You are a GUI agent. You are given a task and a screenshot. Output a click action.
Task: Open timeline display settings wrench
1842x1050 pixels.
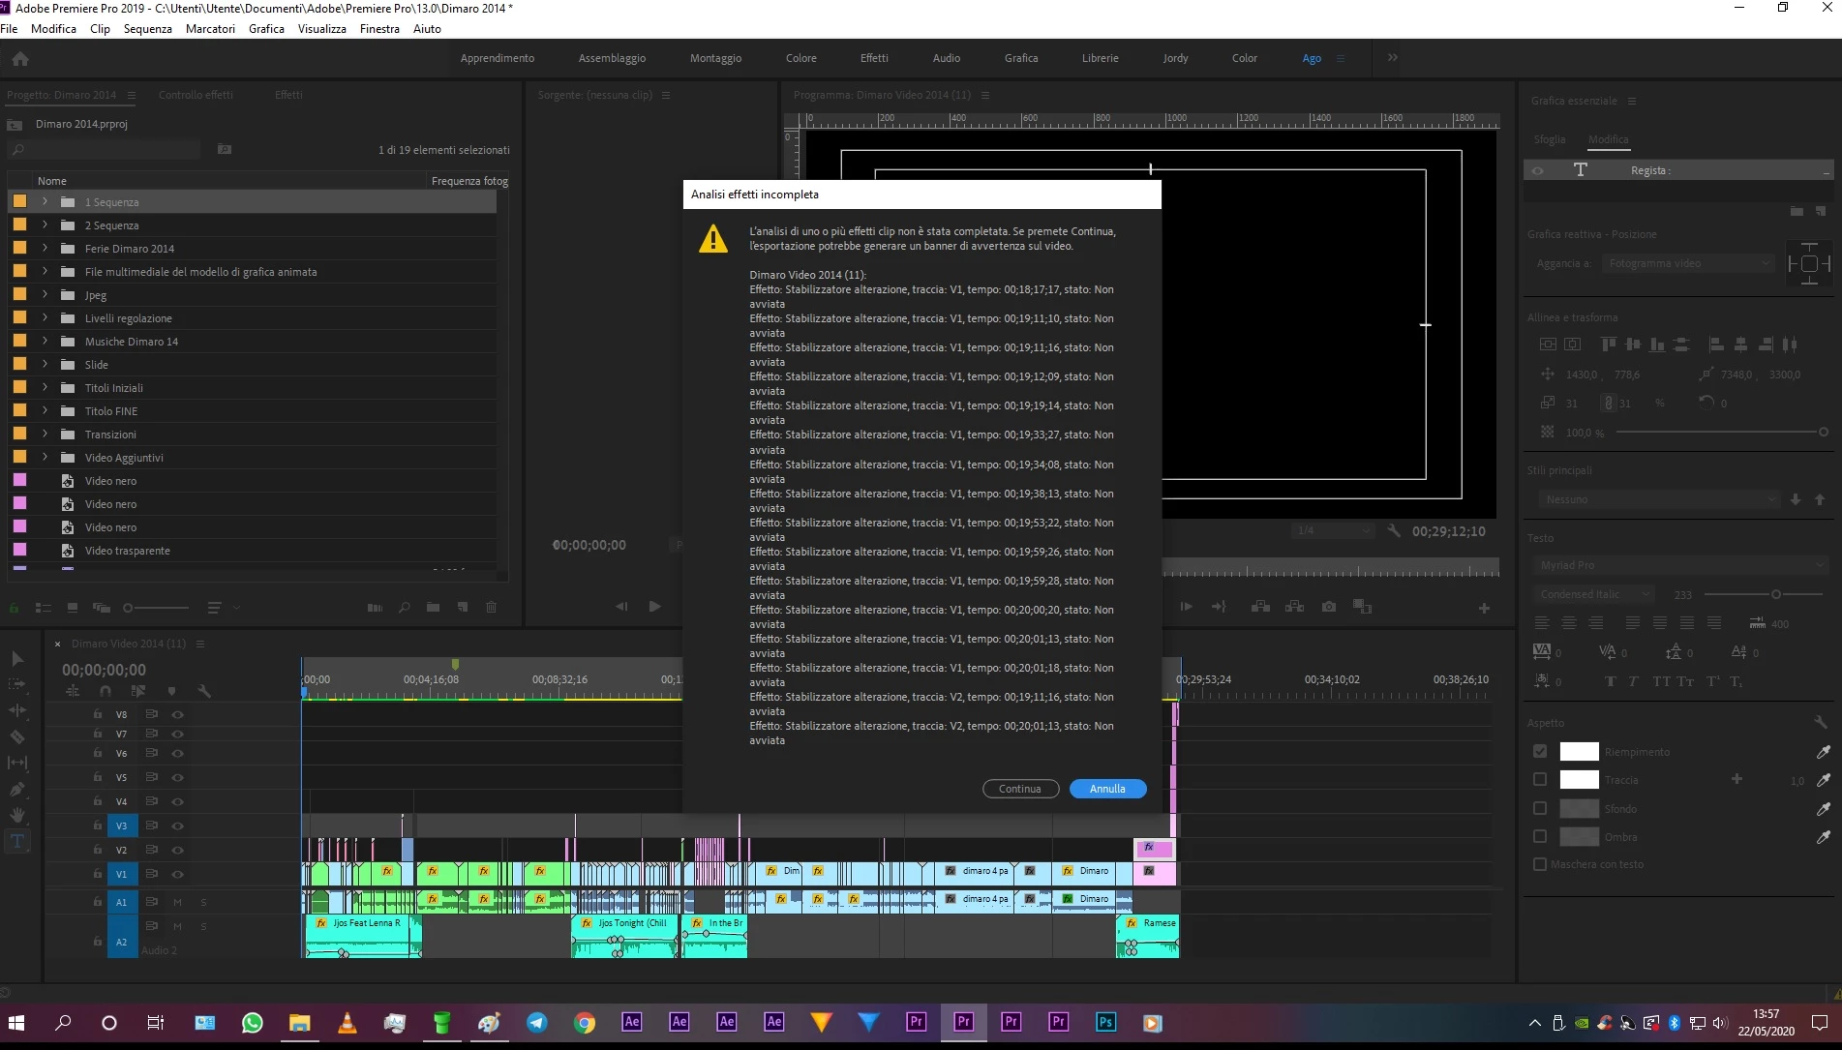coord(204,691)
